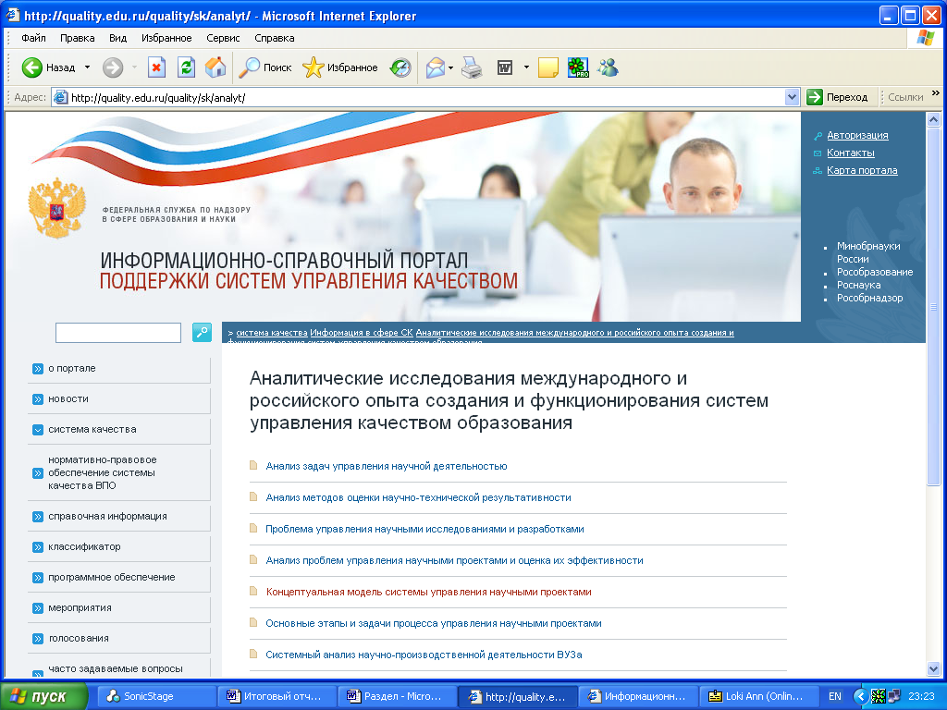Switch to 'Итоговый отч...' Word taskbar button
The height and width of the screenshot is (710, 947).
pyautogui.click(x=277, y=696)
